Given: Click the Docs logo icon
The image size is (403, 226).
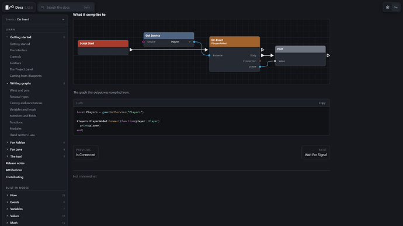Looking at the screenshot, I should [x=9, y=7].
